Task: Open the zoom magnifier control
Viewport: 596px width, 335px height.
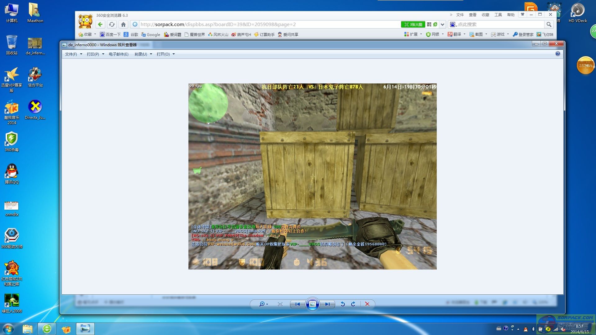Action: pos(262,304)
